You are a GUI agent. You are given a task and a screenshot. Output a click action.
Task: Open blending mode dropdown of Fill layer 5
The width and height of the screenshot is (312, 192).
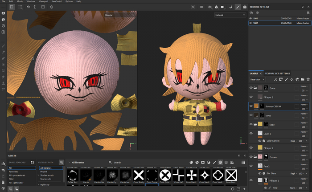point(304,95)
